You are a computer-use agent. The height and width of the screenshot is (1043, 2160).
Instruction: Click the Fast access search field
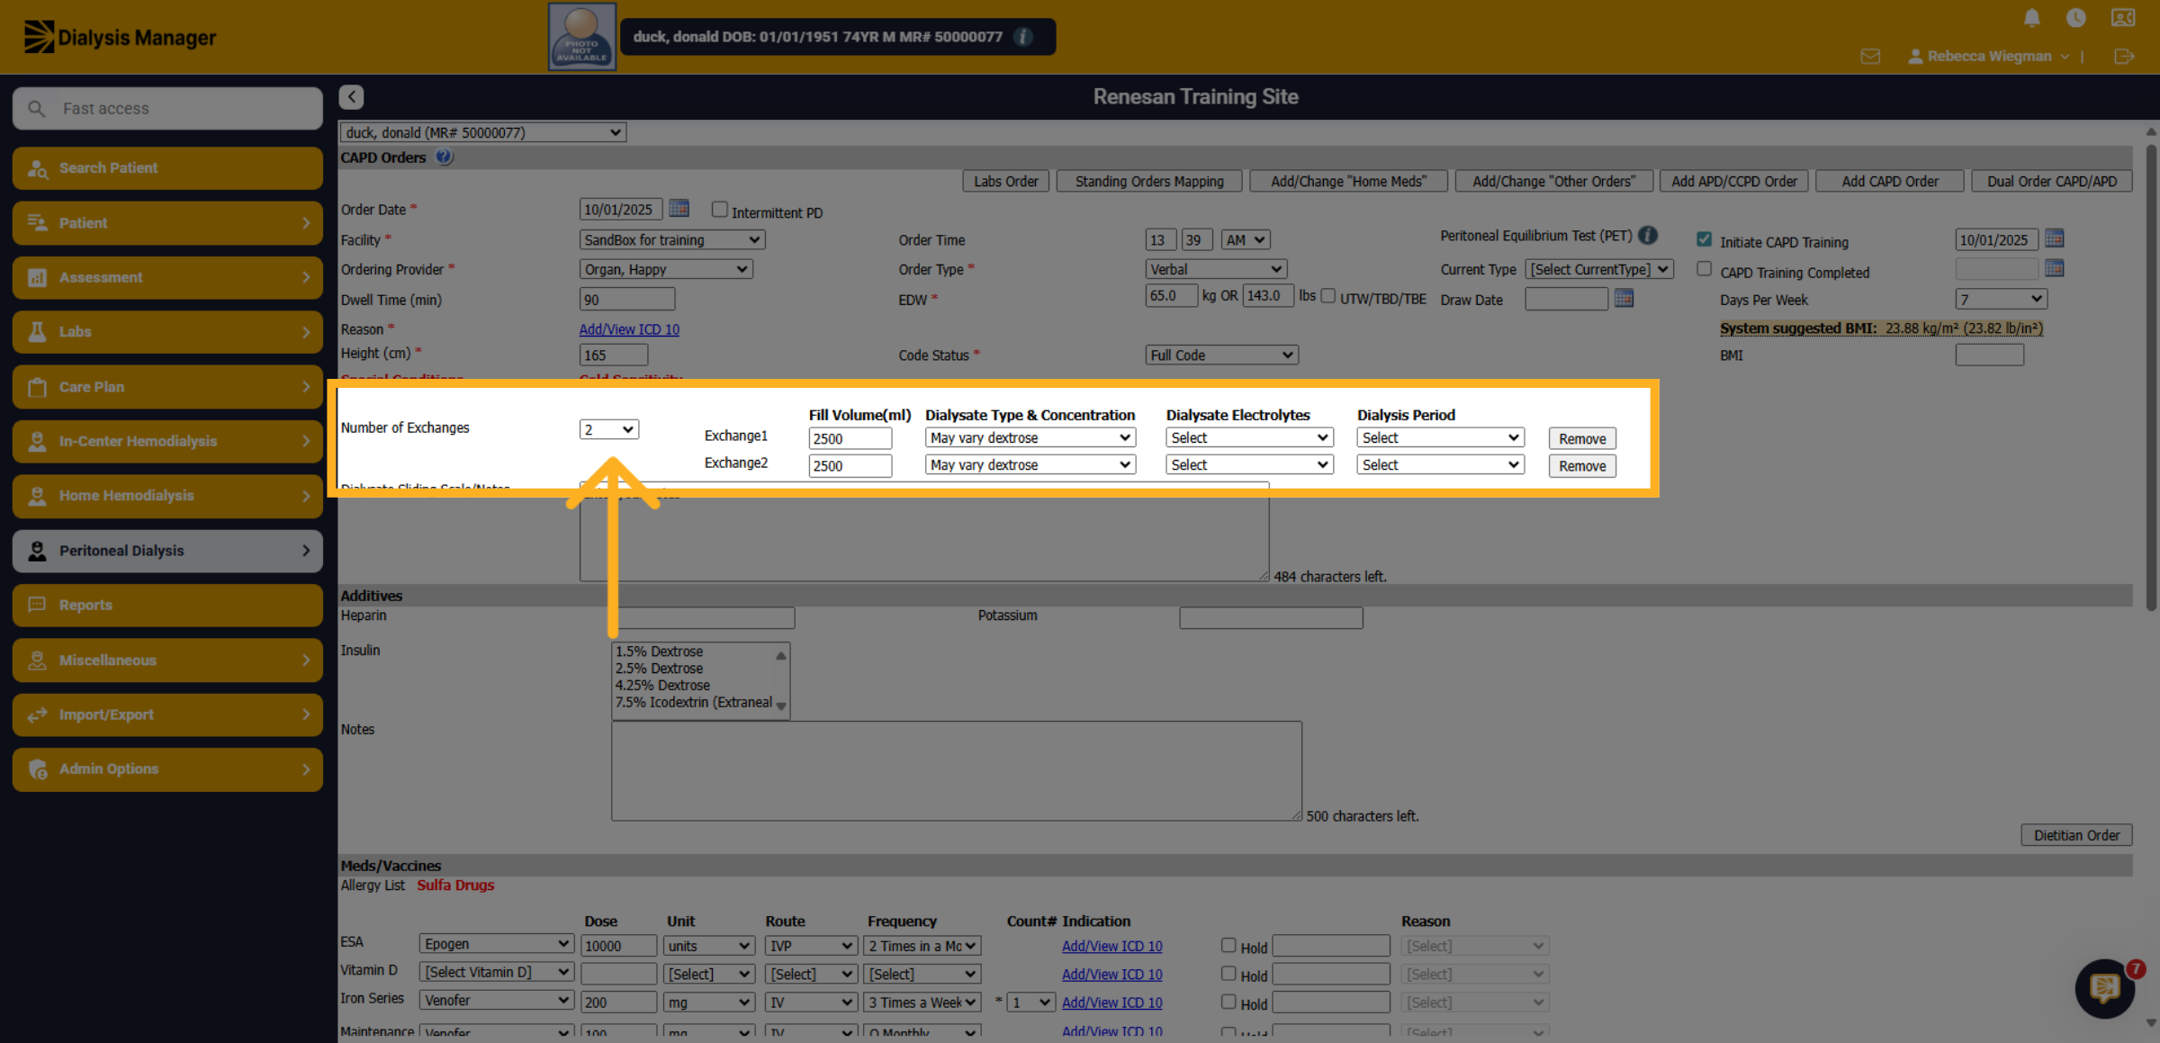(167, 108)
